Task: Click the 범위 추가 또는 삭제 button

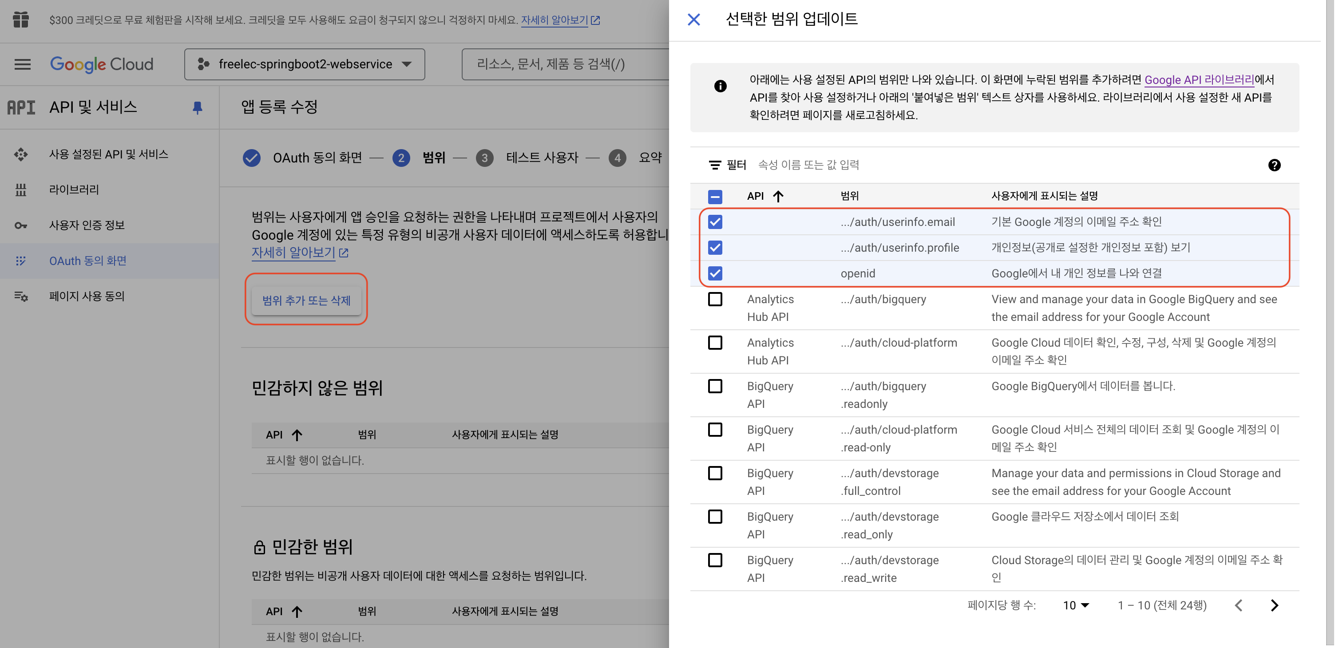Action: coord(306,300)
